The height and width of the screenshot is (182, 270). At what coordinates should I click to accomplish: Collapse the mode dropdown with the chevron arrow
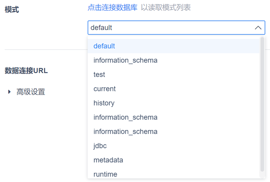[x=258, y=28]
